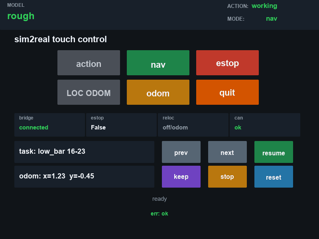319x239 pixels.
Task: Click the task low_bar 16-23 field
Action: pos(84,152)
